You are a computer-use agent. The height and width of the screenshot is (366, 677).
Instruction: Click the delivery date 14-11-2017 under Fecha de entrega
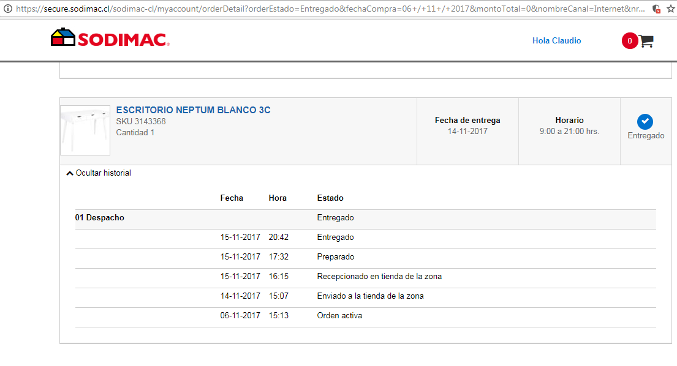point(467,131)
